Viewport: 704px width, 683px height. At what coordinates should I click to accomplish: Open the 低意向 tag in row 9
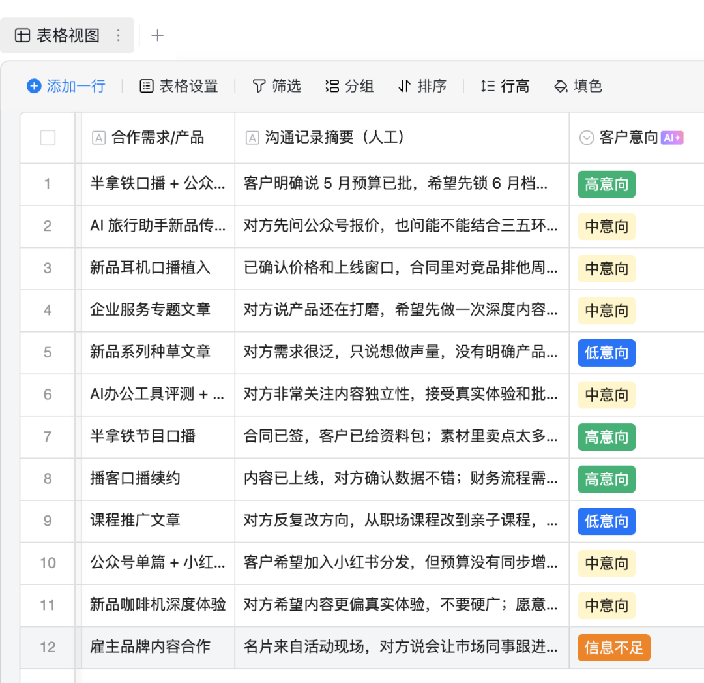pyautogui.click(x=607, y=521)
